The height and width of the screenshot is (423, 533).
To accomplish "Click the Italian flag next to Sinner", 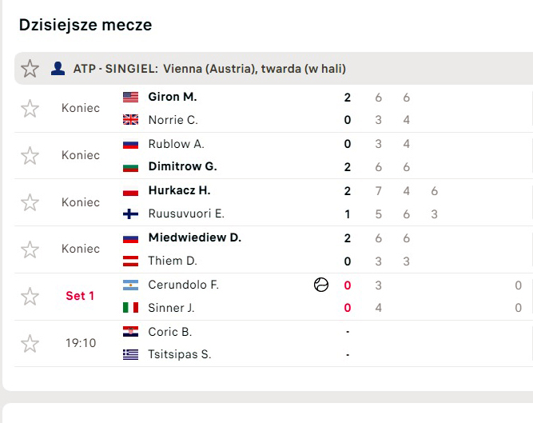I will (x=130, y=308).
